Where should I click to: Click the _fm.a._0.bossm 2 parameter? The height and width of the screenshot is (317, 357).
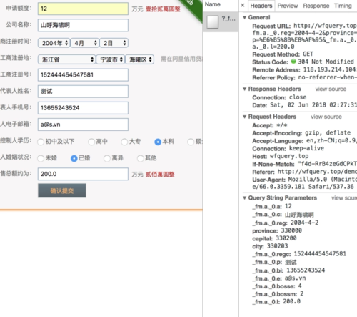click(278, 294)
